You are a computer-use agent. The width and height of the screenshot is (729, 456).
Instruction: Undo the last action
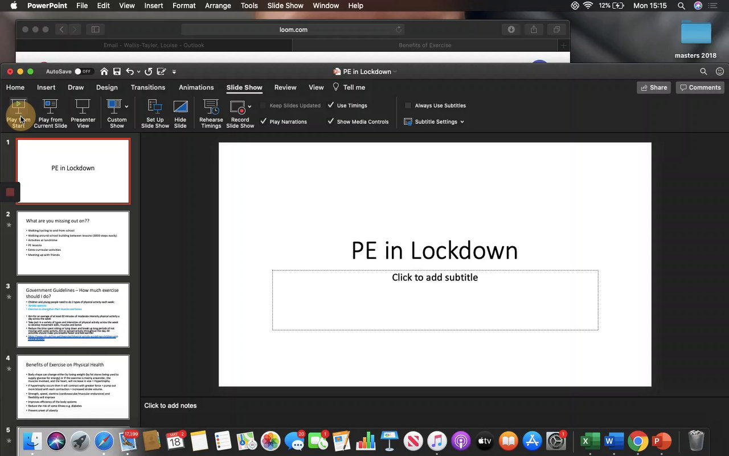[130, 71]
